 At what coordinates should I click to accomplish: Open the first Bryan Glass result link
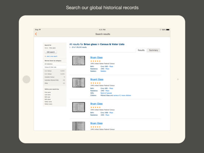point(96,58)
